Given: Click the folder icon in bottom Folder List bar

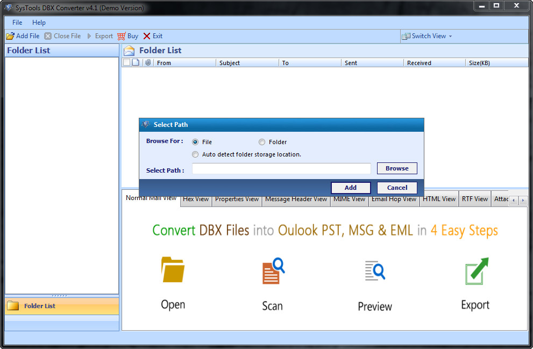Looking at the screenshot, I should 13,305.
